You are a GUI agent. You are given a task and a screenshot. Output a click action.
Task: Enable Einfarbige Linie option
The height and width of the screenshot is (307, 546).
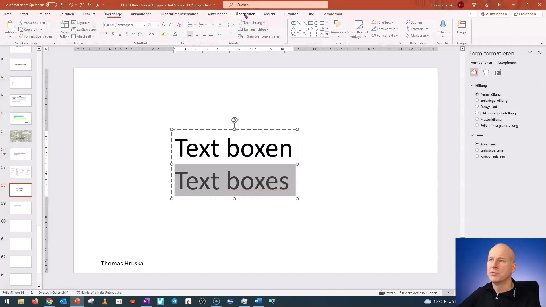pyautogui.click(x=477, y=150)
